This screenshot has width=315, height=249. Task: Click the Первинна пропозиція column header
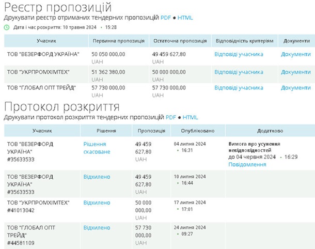pyautogui.click(x=118, y=40)
